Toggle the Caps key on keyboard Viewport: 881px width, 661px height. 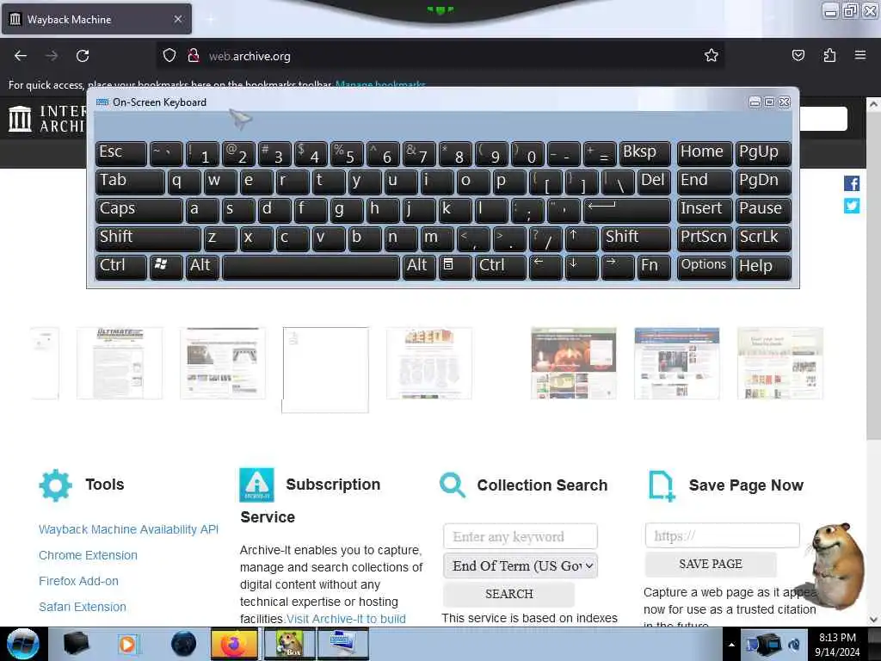(x=139, y=210)
